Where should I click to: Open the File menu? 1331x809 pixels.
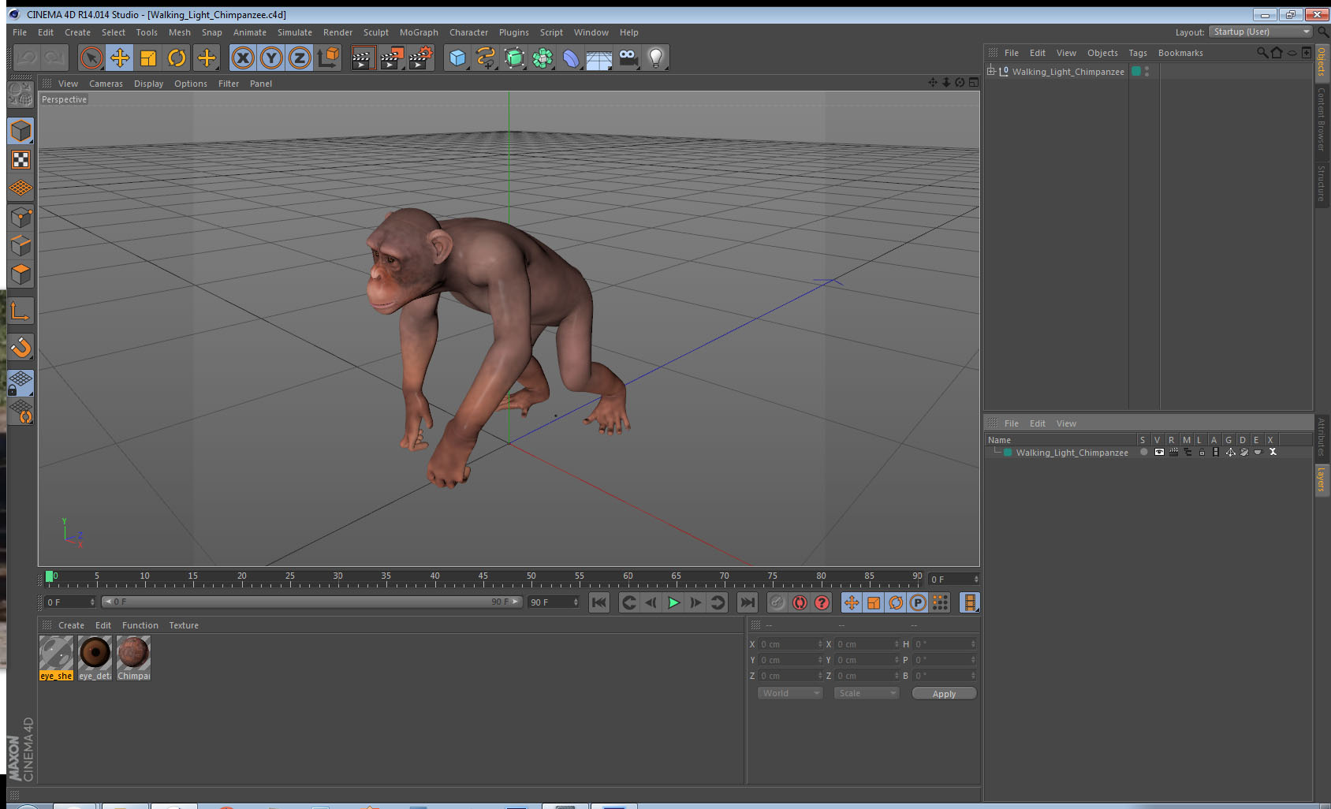click(x=20, y=32)
